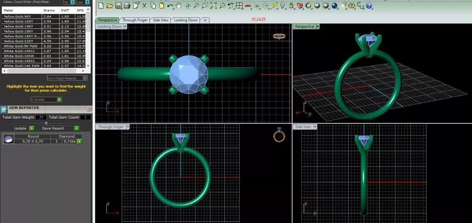Select the White Gold:10KX1 row
Image resolution: width=472 pixels, height=223 pixels.
click(44, 51)
